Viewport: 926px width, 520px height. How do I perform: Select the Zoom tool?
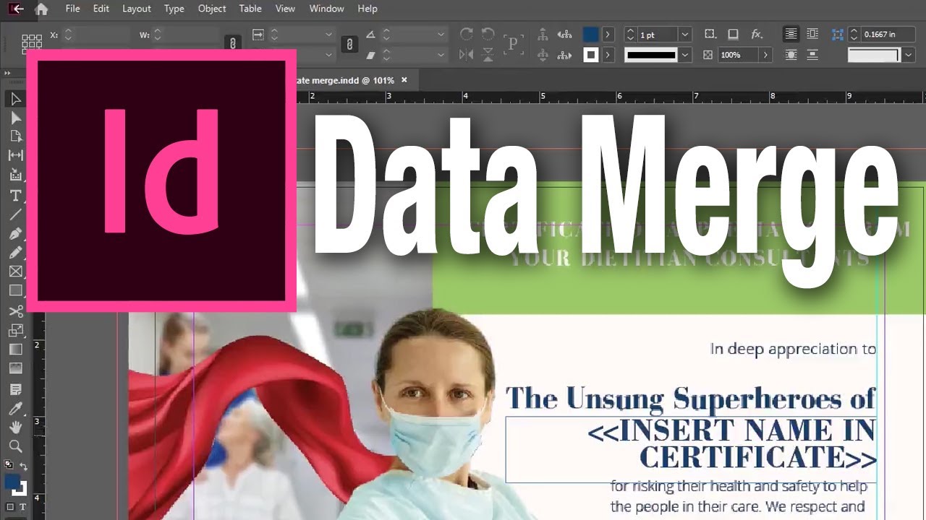pyautogui.click(x=15, y=446)
